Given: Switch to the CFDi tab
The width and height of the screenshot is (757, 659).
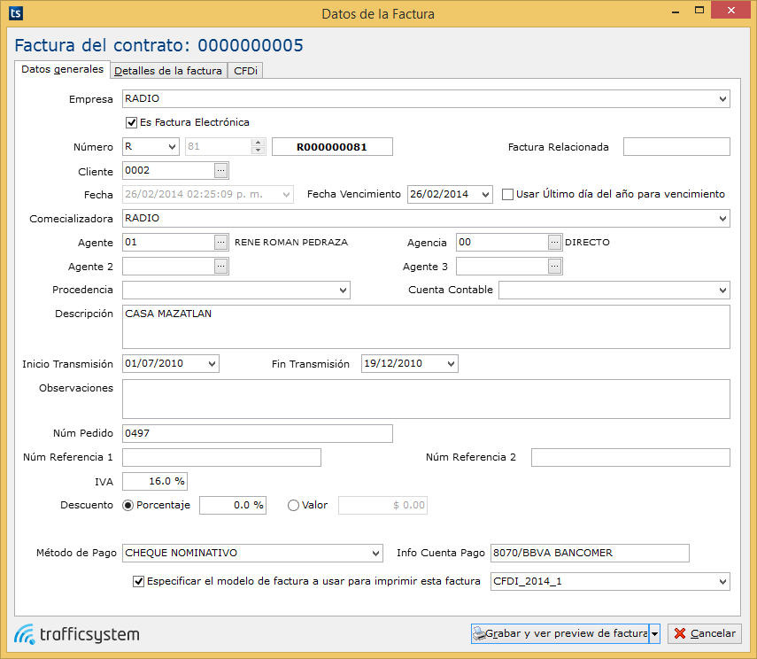Looking at the screenshot, I should [245, 71].
